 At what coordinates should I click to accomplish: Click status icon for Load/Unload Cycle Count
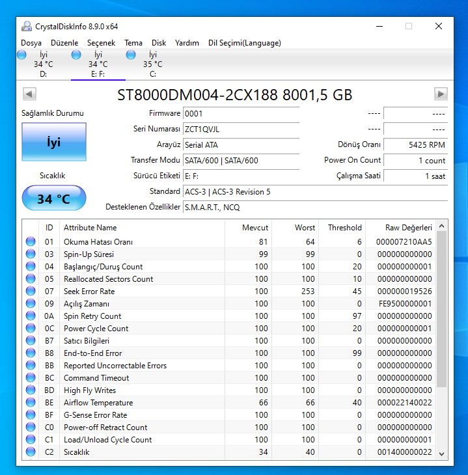(x=31, y=439)
